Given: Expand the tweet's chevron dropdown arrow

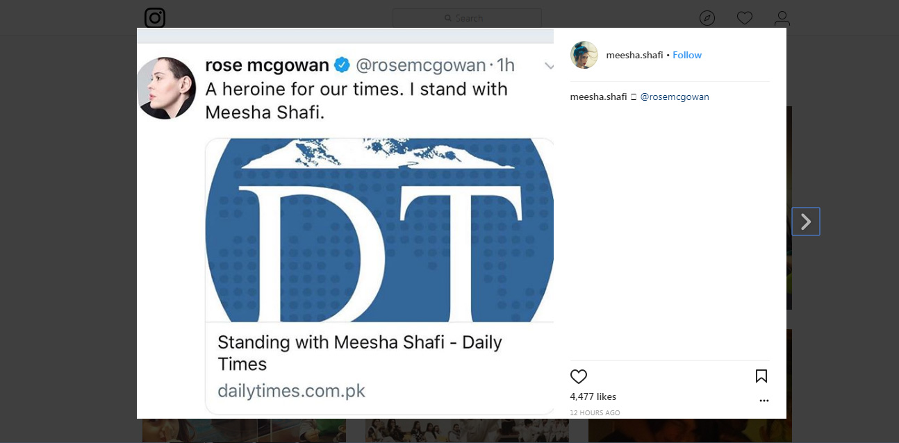Looking at the screenshot, I should pyautogui.click(x=549, y=66).
